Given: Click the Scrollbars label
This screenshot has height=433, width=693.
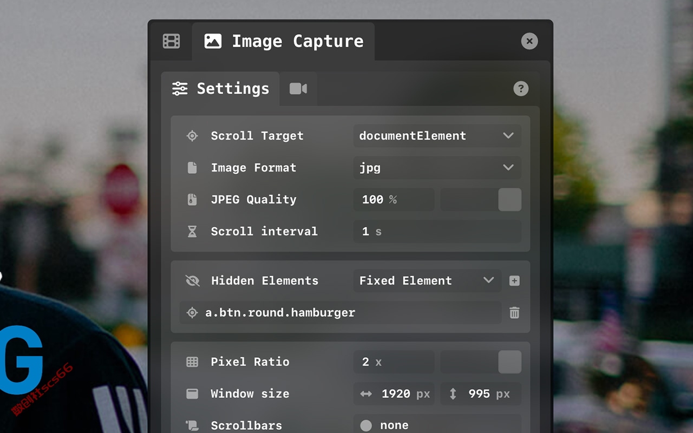Looking at the screenshot, I should 247,425.
